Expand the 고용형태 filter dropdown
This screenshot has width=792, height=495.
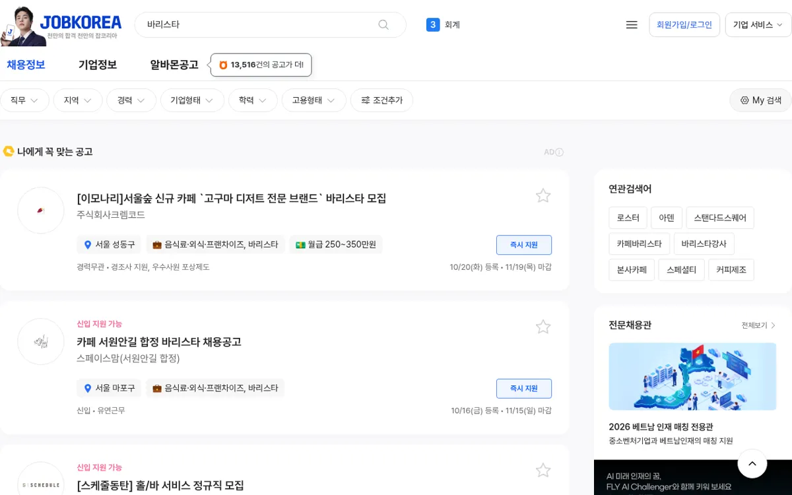tap(314, 100)
